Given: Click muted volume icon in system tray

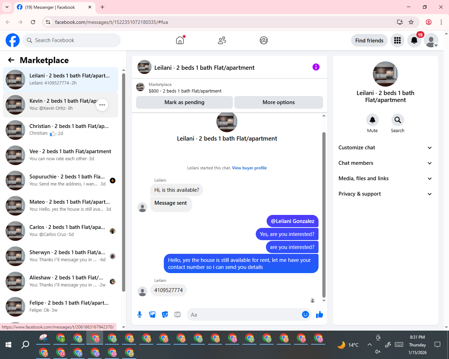Looking at the screenshot, I should 378,352.
